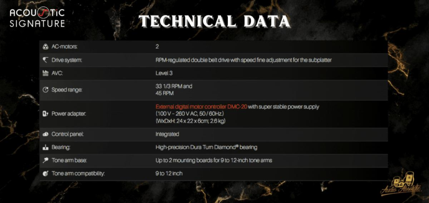
Task: Click the Tone arm base icon
Action: coord(45,160)
